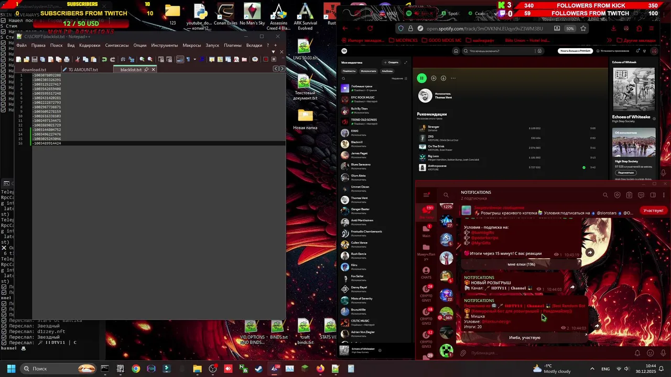
Task: Click the Redo arrow in Notepad++ toolbar
Action: point(112,59)
